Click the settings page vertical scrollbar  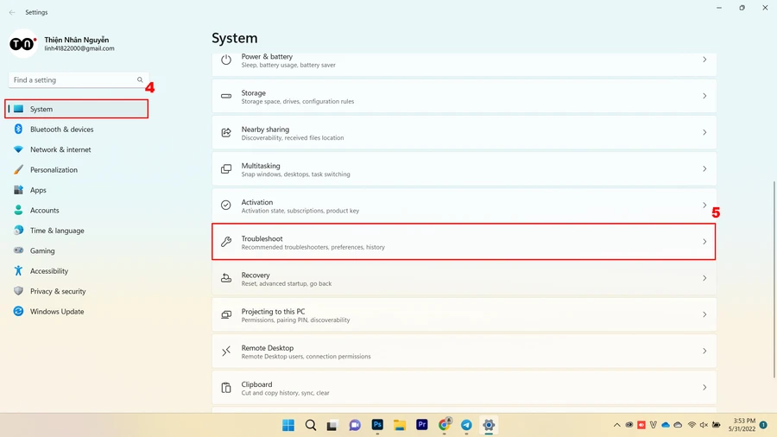774,279
